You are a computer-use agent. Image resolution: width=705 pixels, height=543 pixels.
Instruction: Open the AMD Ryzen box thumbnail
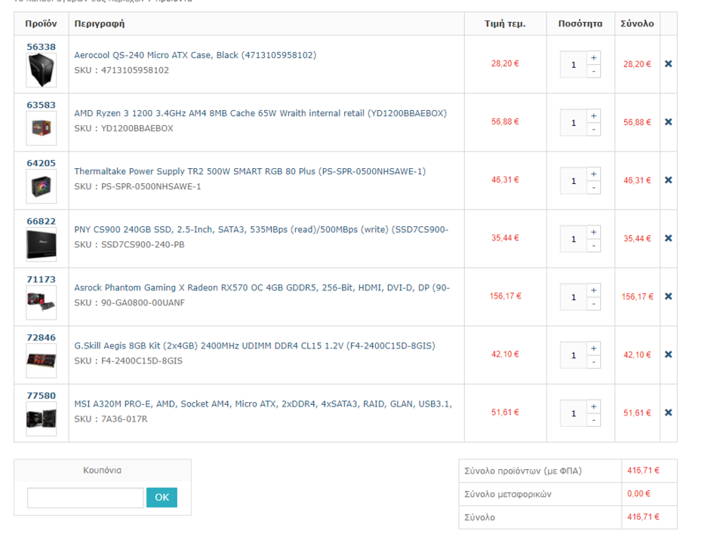[x=42, y=128]
